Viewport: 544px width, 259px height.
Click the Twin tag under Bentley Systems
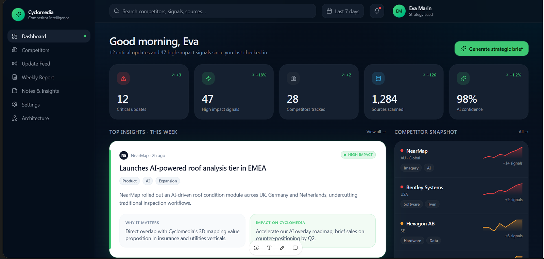pos(432,204)
